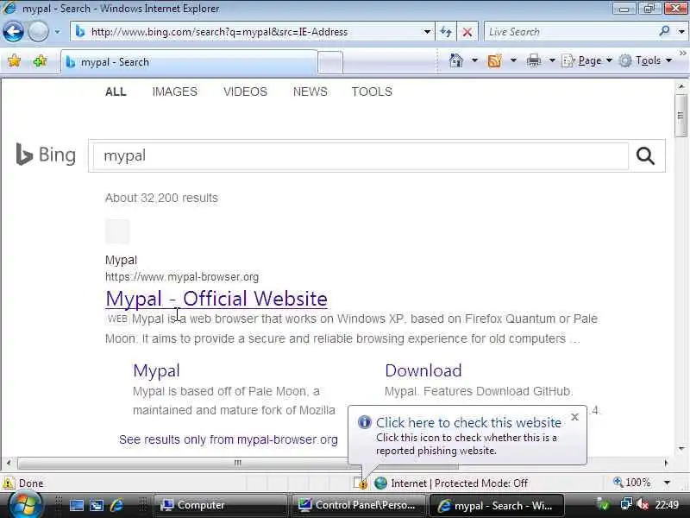Click the Bing search box containing mypal
The height and width of the screenshot is (518, 690).
360,156
